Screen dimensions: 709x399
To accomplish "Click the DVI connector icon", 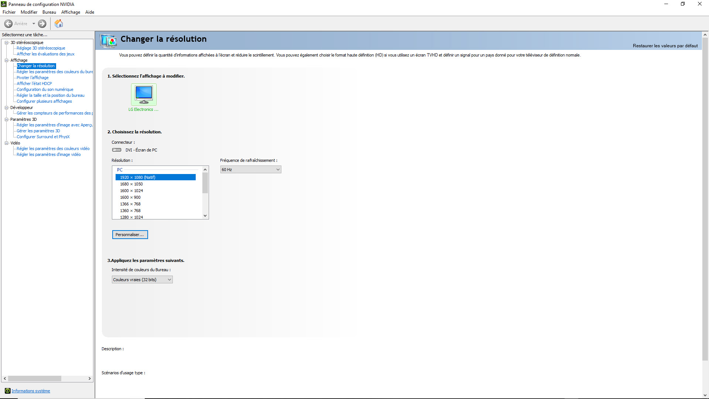I will (117, 150).
